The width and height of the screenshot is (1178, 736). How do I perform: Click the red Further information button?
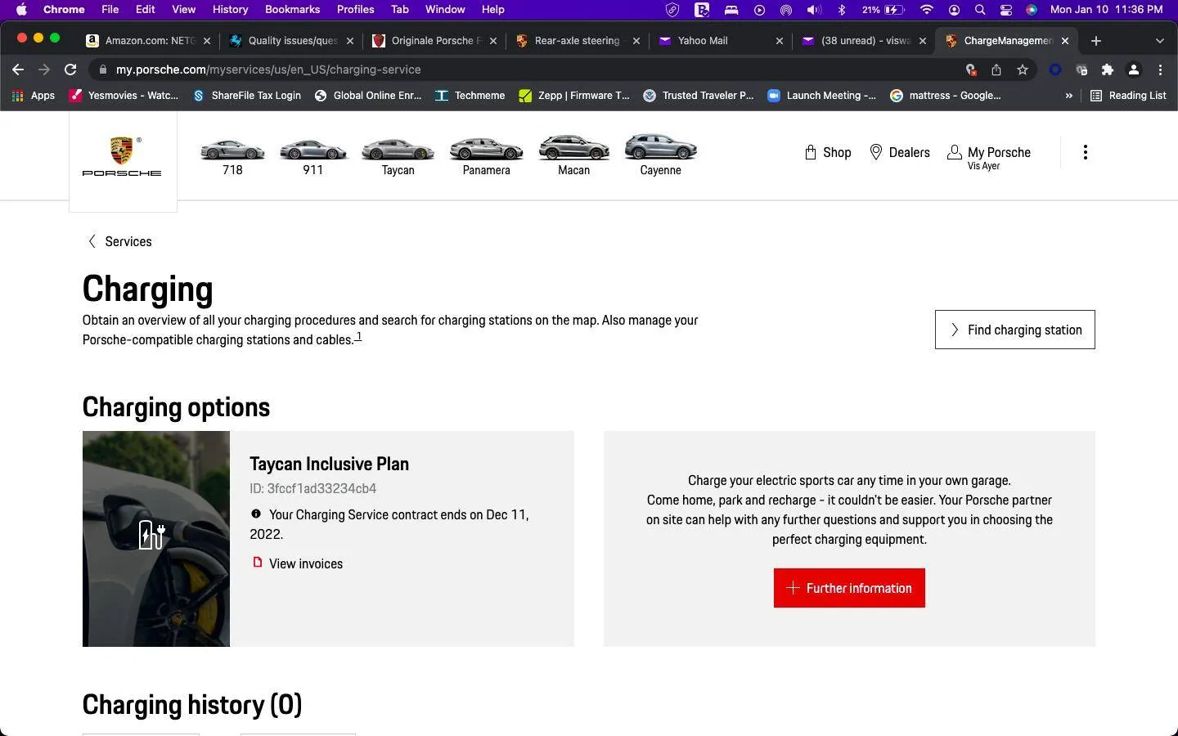pos(849,588)
